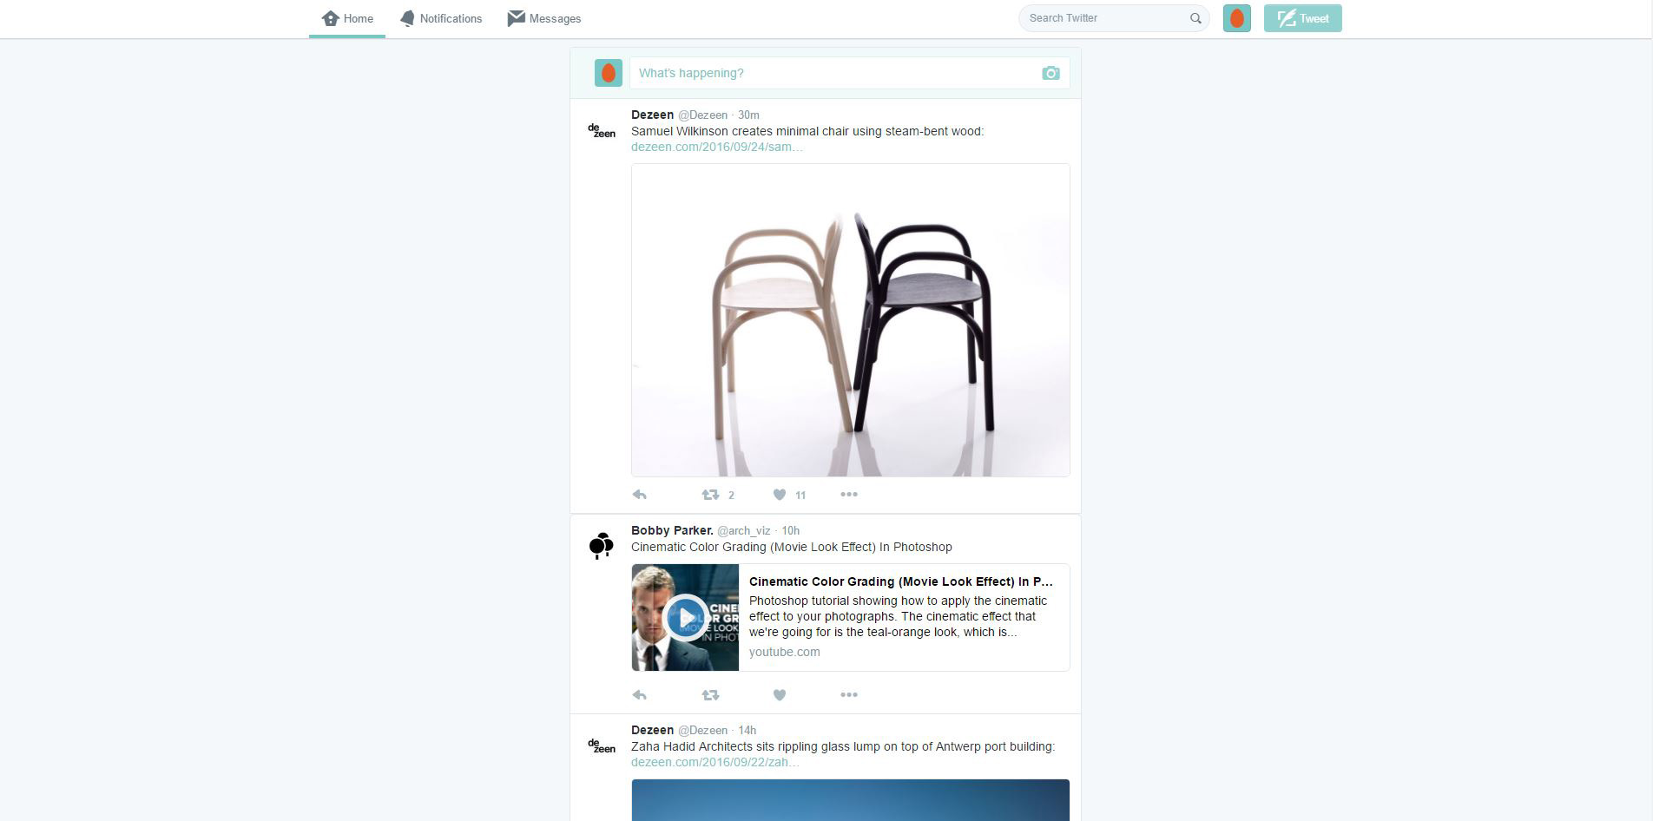Open the Home tab
The height and width of the screenshot is (821, 1653).
click(x=347, y=18)
